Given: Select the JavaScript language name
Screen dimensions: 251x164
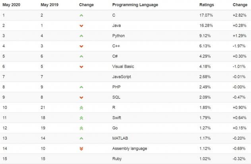Looking at the screenshot, I should tap(122, 77).
